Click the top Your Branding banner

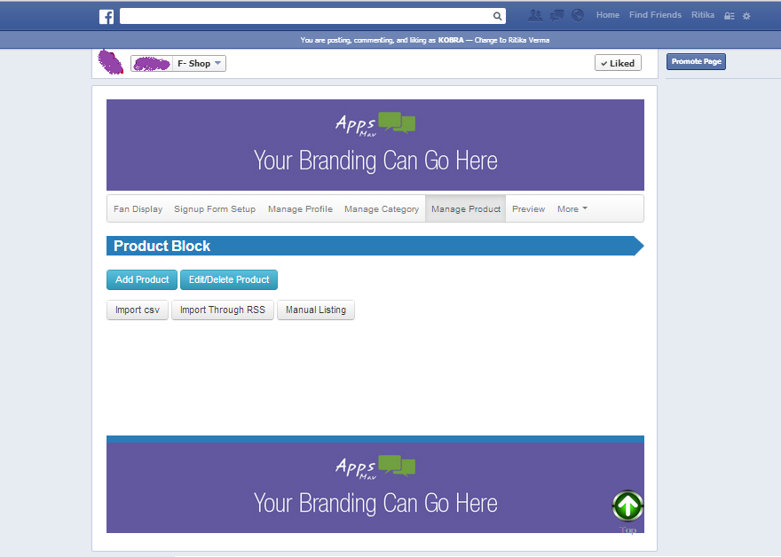tap(375, 145)
